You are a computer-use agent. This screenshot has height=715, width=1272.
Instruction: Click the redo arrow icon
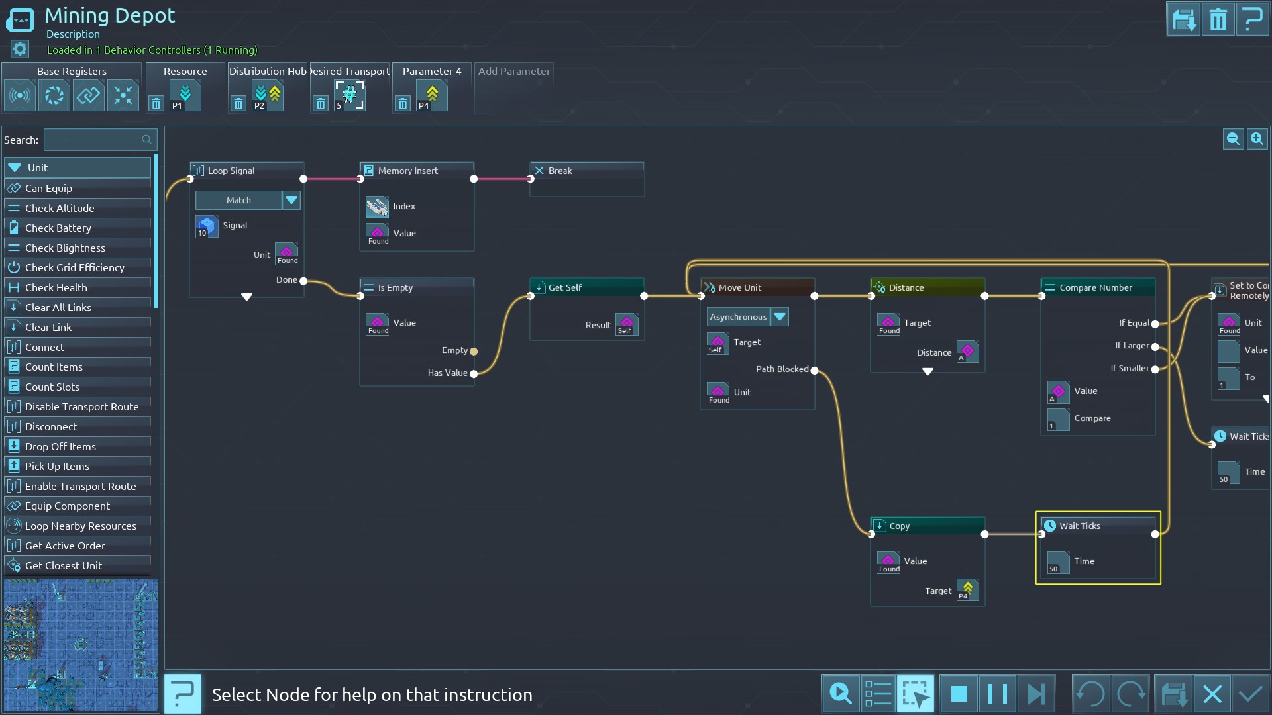(x=1130, y=694)
